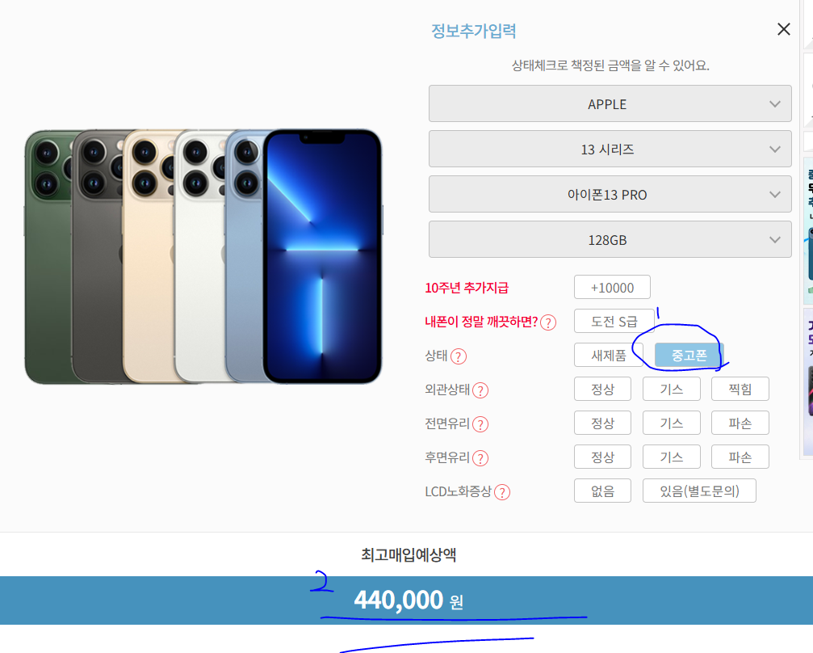Screen dimensions: 813x653
Task: Expand the 13 시리즈 series dropdown
Action: tap(610, 149)
